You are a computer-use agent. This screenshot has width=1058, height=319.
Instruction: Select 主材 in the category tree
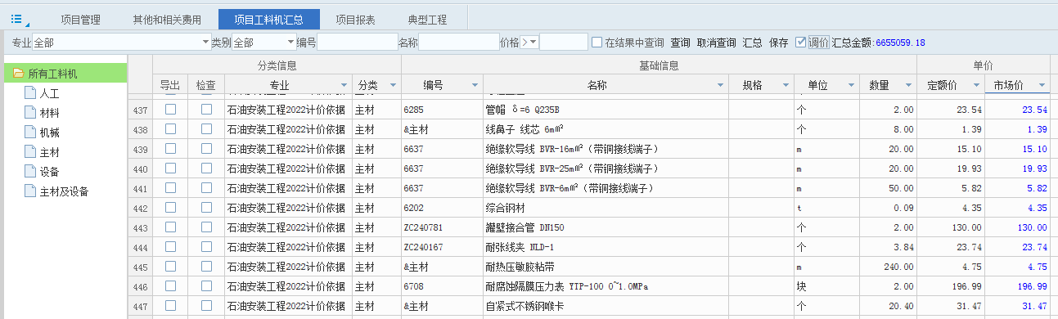pos(49,152)
